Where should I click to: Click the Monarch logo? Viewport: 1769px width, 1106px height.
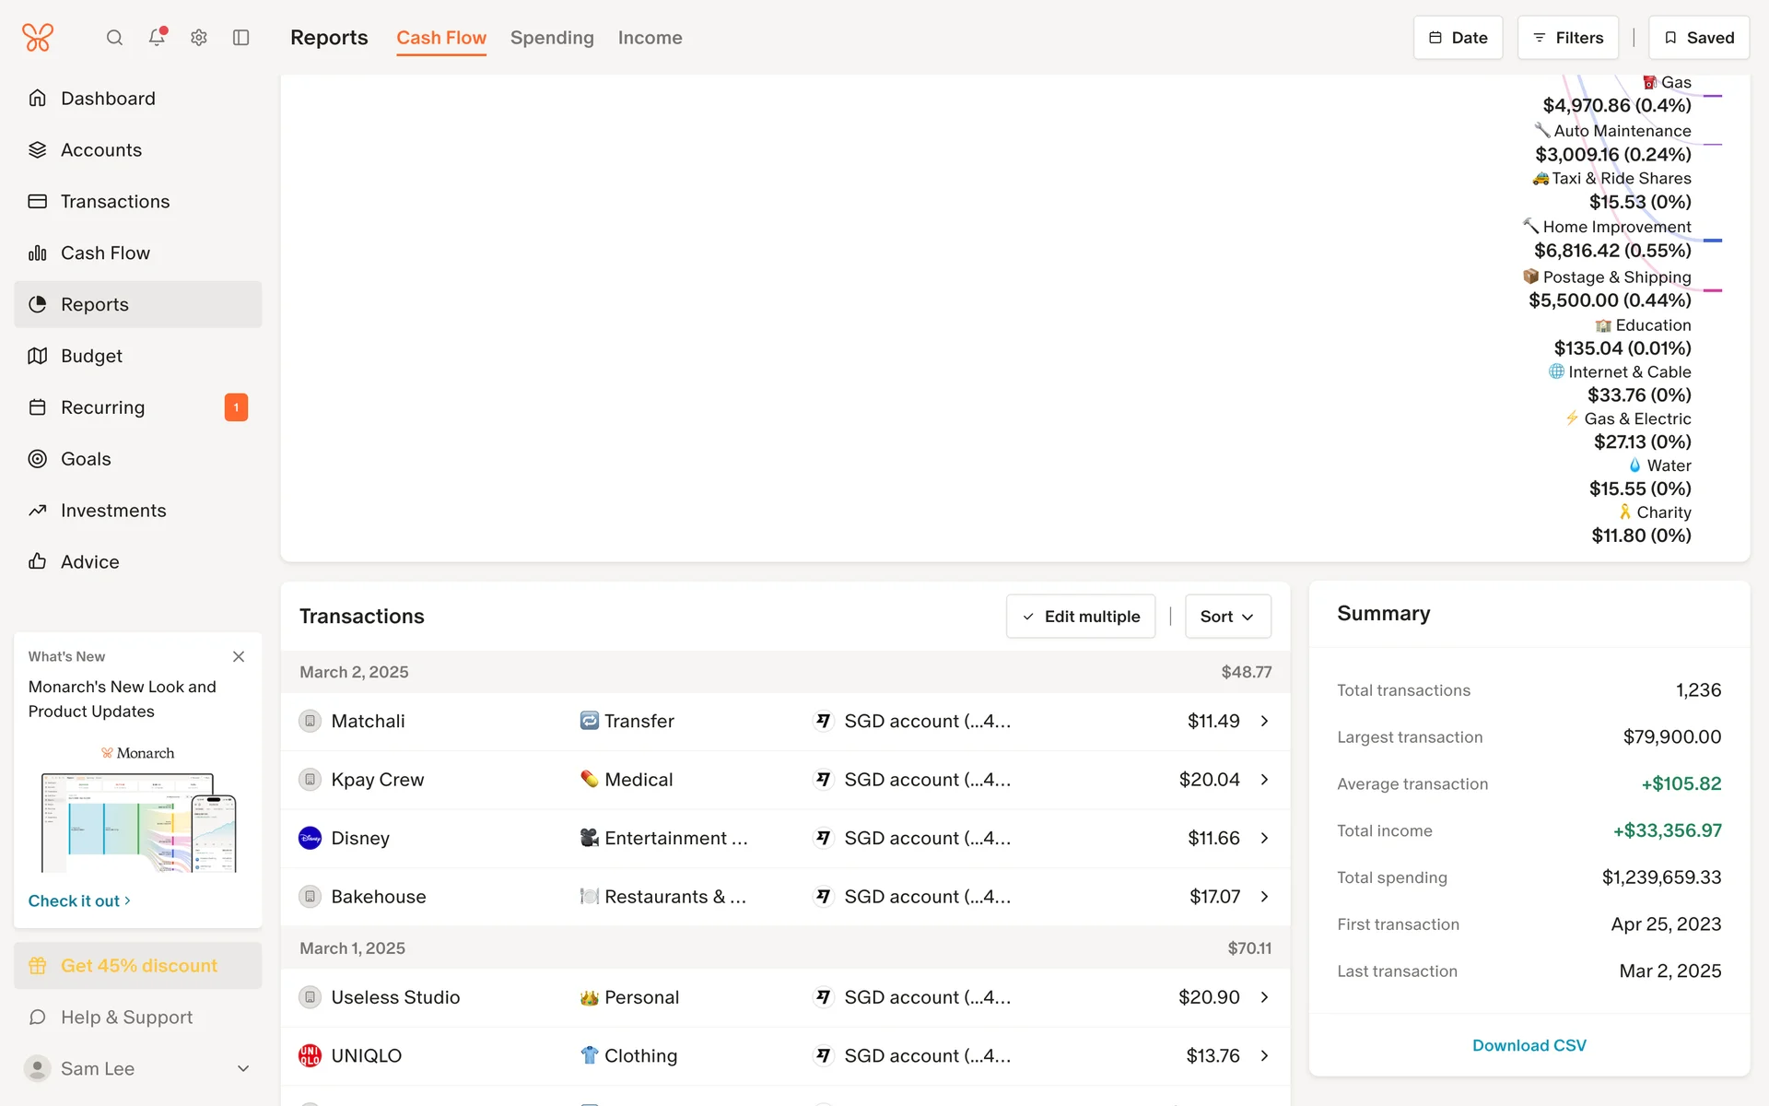38,38
